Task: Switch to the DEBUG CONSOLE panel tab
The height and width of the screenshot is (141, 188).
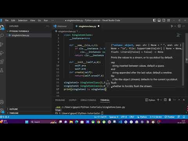Action: 88,100
